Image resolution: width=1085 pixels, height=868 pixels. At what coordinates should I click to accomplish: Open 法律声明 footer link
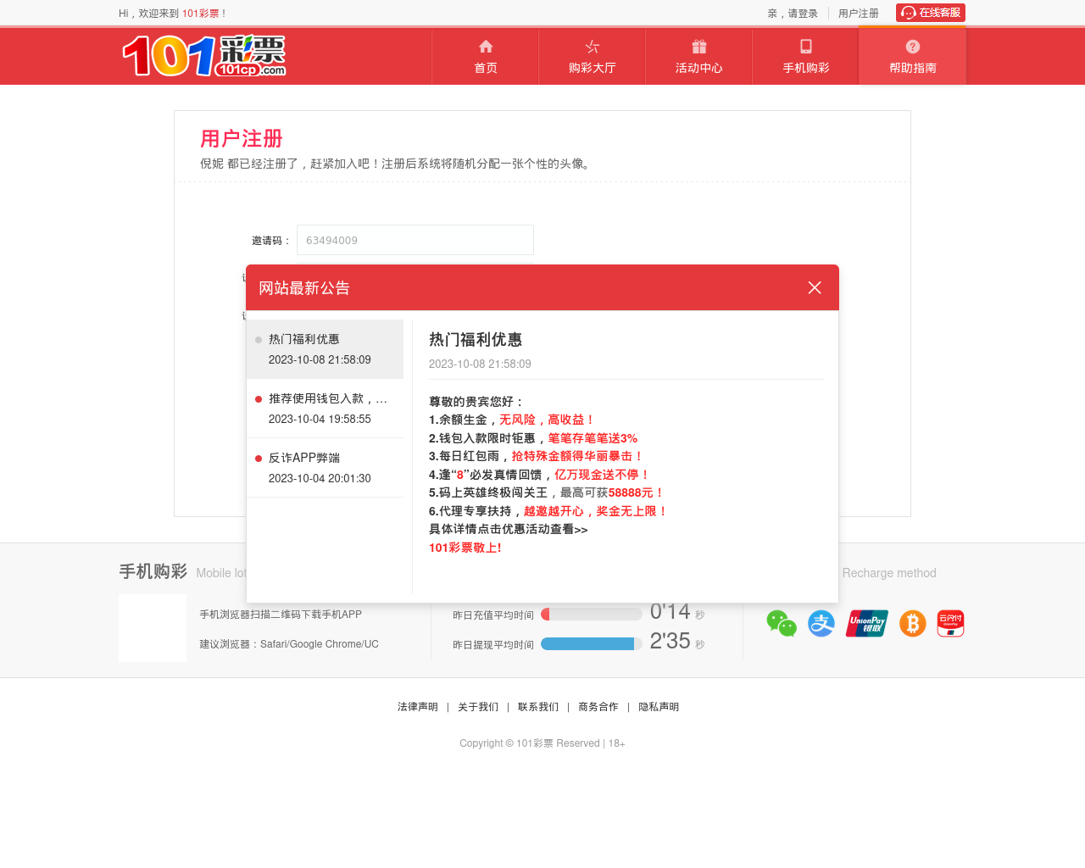pos(418,707)
